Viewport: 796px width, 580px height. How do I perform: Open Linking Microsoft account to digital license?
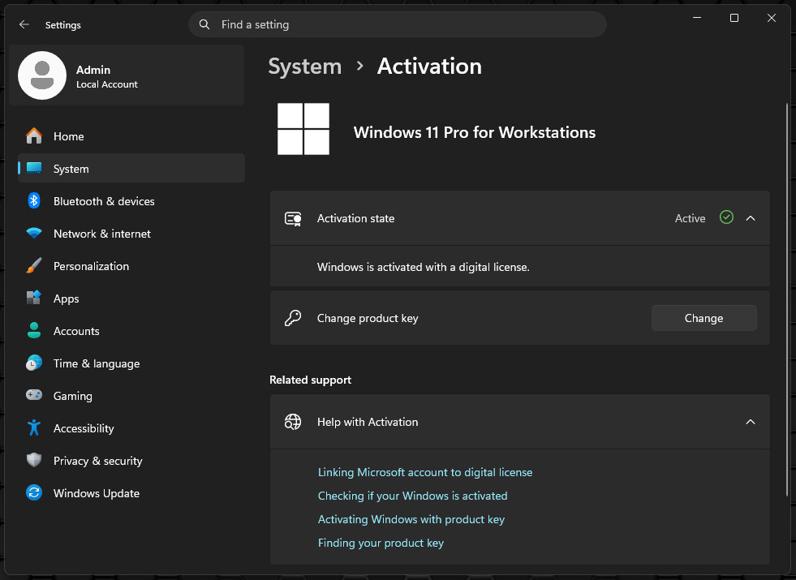(x=425, y=472)
